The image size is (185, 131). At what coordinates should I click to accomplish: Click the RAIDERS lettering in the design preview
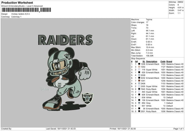65,40
